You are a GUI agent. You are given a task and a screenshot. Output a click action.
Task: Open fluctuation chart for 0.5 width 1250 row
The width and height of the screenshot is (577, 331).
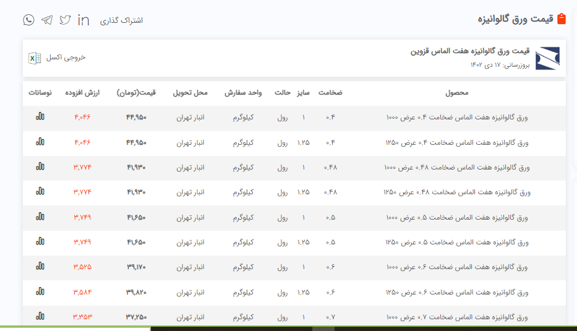tap(40, 241)
